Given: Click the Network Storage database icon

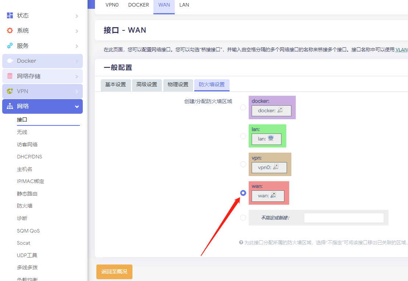Looking at the screenshot, I should click(x=10, y=76).
